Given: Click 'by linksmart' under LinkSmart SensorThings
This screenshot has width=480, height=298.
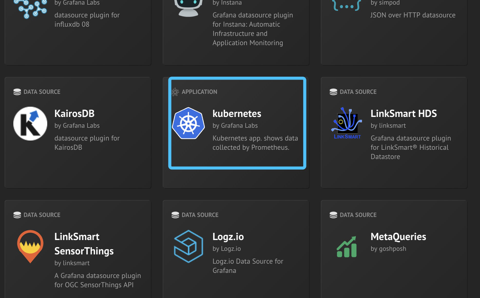Looking at the screenshot, I should (x=72, y=263).
